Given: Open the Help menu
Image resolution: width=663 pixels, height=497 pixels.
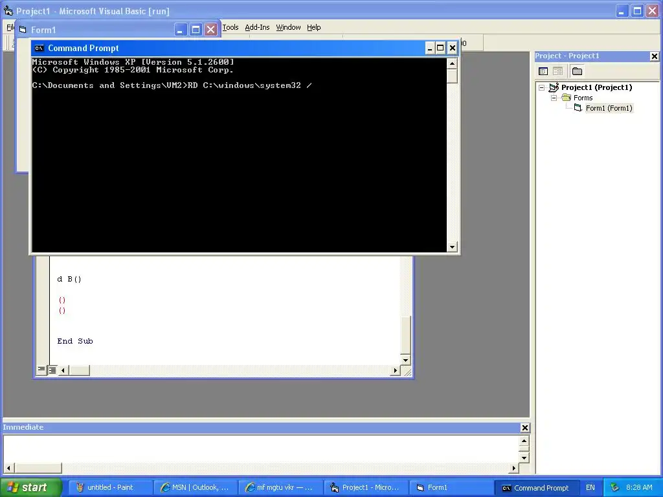Looking at the screenshot, I should click(x=314, y=27).
